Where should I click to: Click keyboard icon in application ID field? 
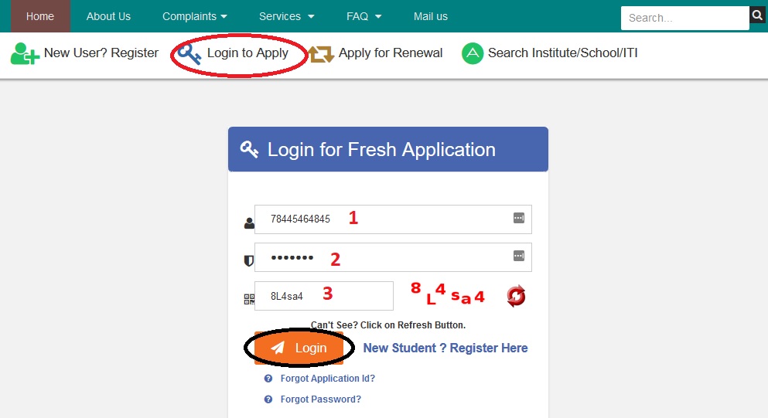[x=519, y=219]
